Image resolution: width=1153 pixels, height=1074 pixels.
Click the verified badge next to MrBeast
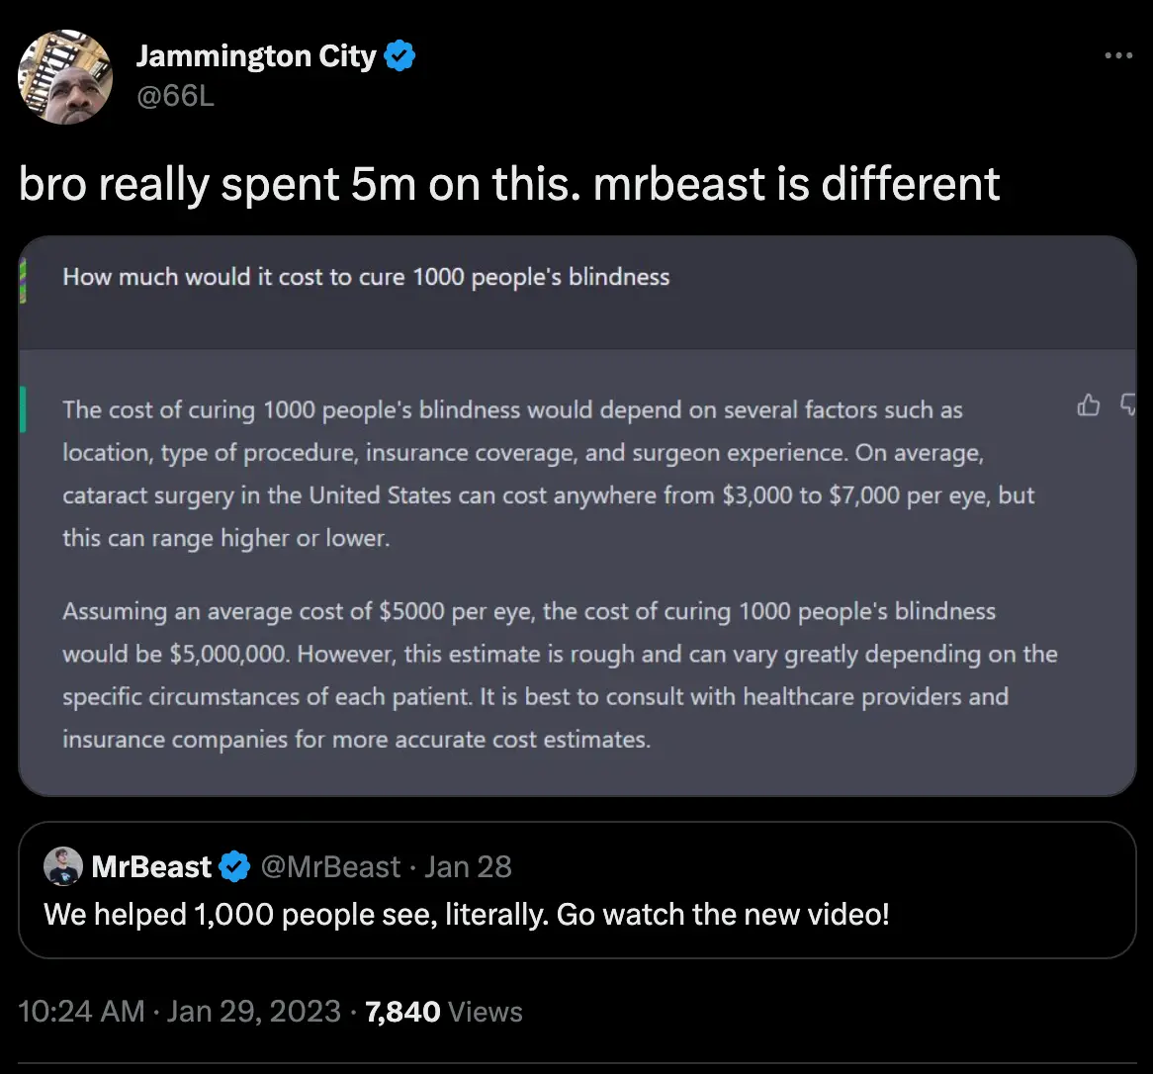point(234,865)
